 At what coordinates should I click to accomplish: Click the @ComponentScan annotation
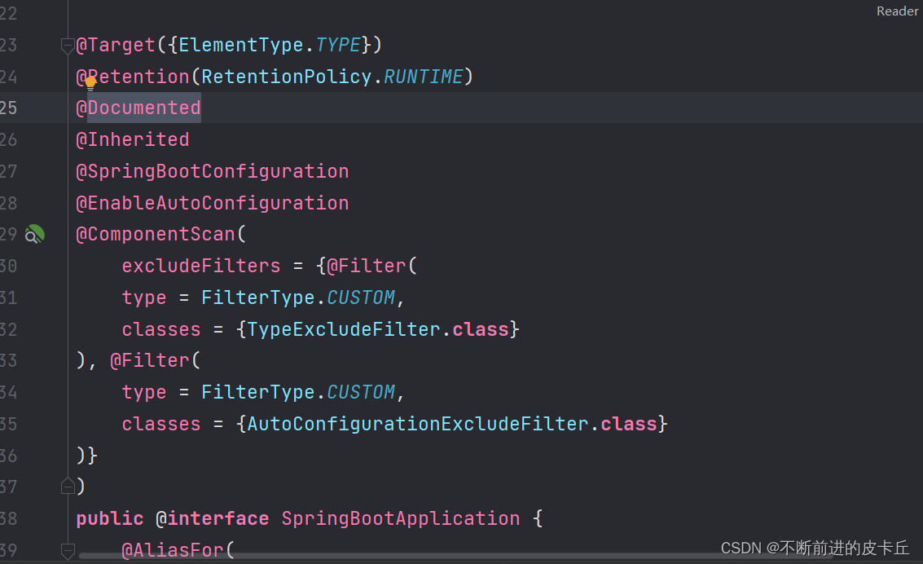(156, 234)
